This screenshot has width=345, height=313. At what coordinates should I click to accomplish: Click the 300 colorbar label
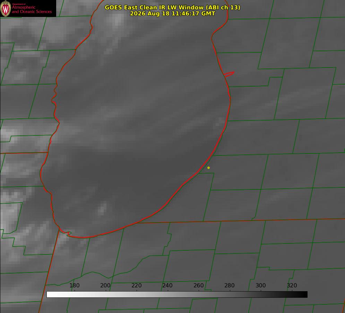tap(260, 285)
